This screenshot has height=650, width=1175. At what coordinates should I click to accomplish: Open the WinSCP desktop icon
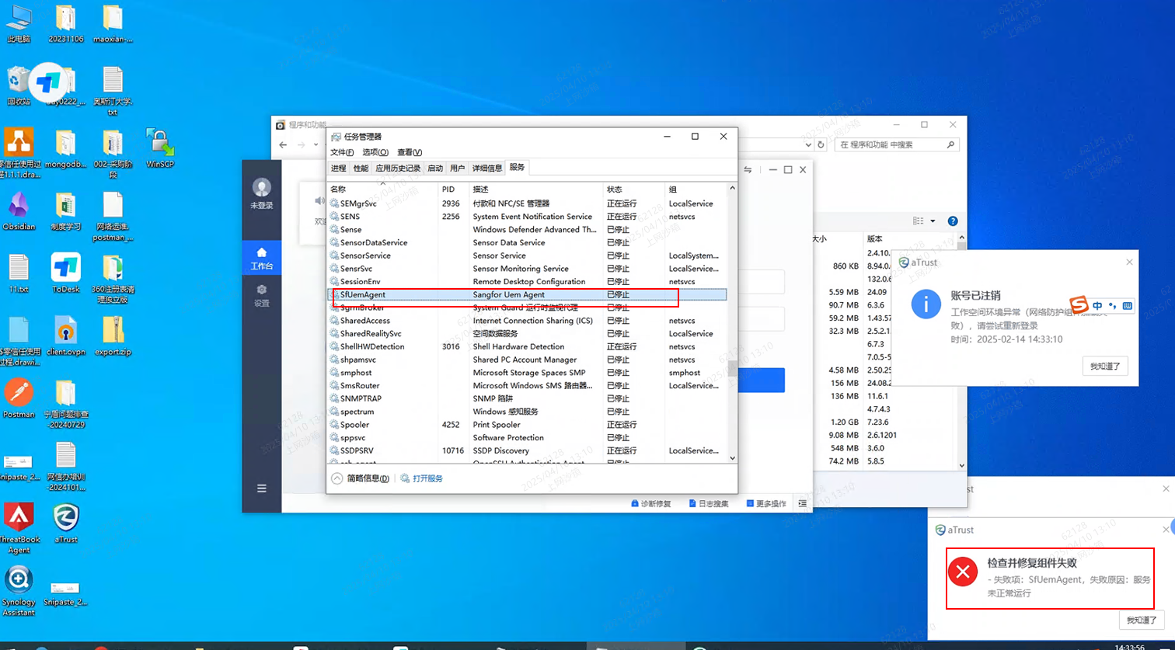click(x=159, y=143)
